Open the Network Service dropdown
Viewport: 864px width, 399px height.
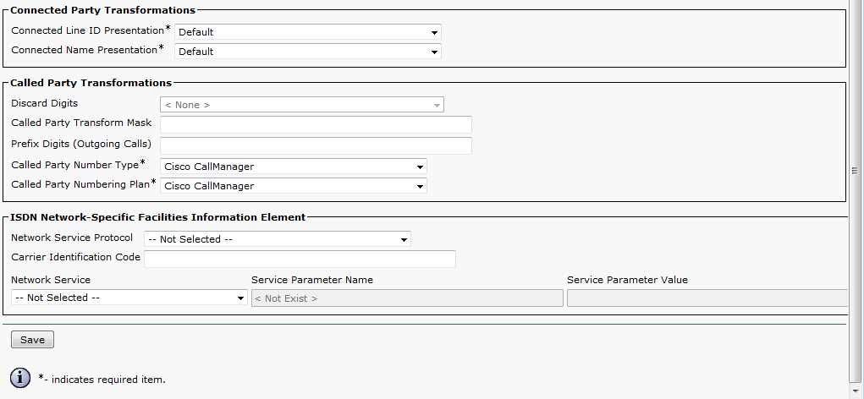click(129, 298)
